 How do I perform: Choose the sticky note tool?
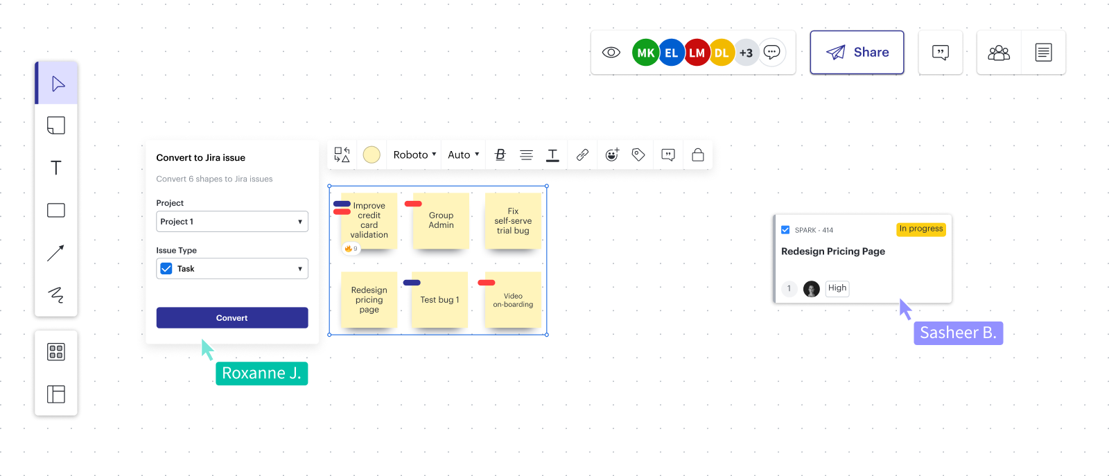(x=56, y=125)
